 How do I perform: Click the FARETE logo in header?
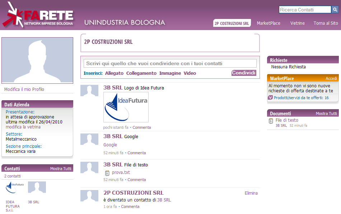coord(38,15)
